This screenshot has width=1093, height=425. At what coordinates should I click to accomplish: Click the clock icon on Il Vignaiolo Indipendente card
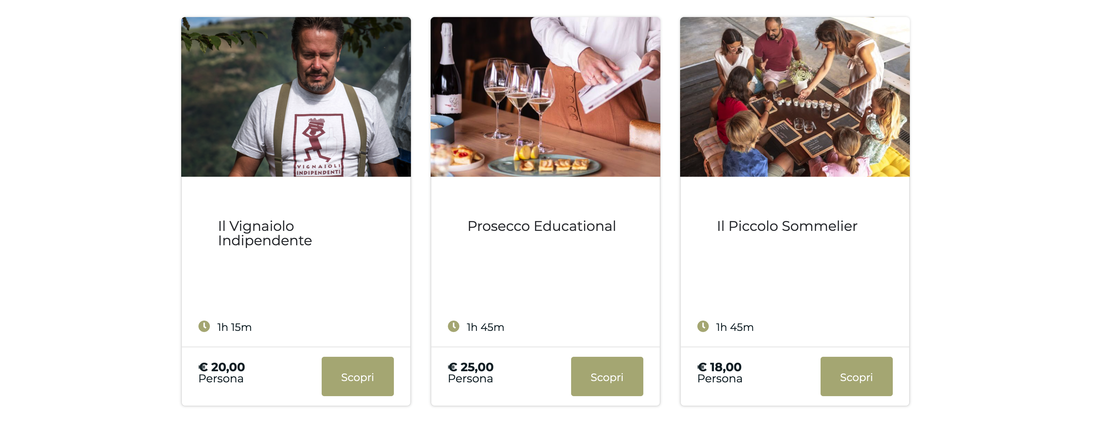(x=204, y=326)
